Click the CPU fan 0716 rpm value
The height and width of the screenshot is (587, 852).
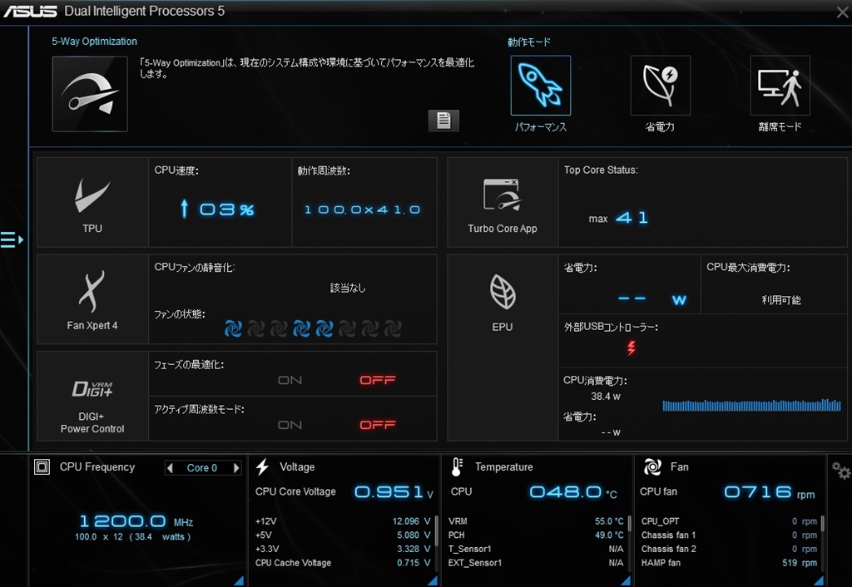tap(770, 492)
